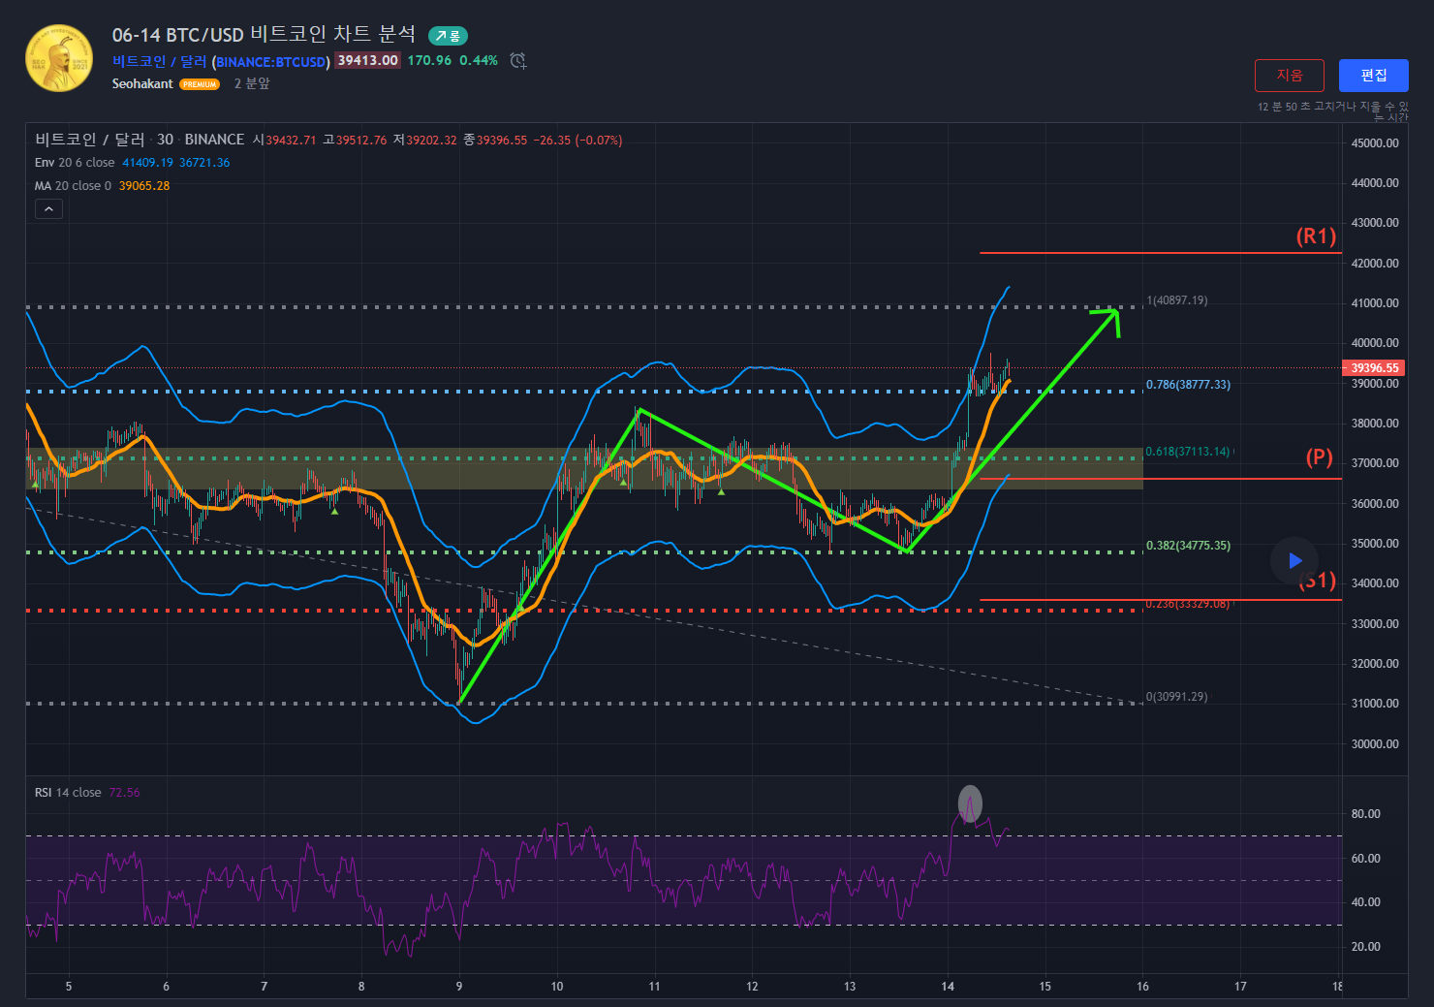1434x1007 pixels.
Task: Click the green long (롱) badge
Action: pos(448,36)
